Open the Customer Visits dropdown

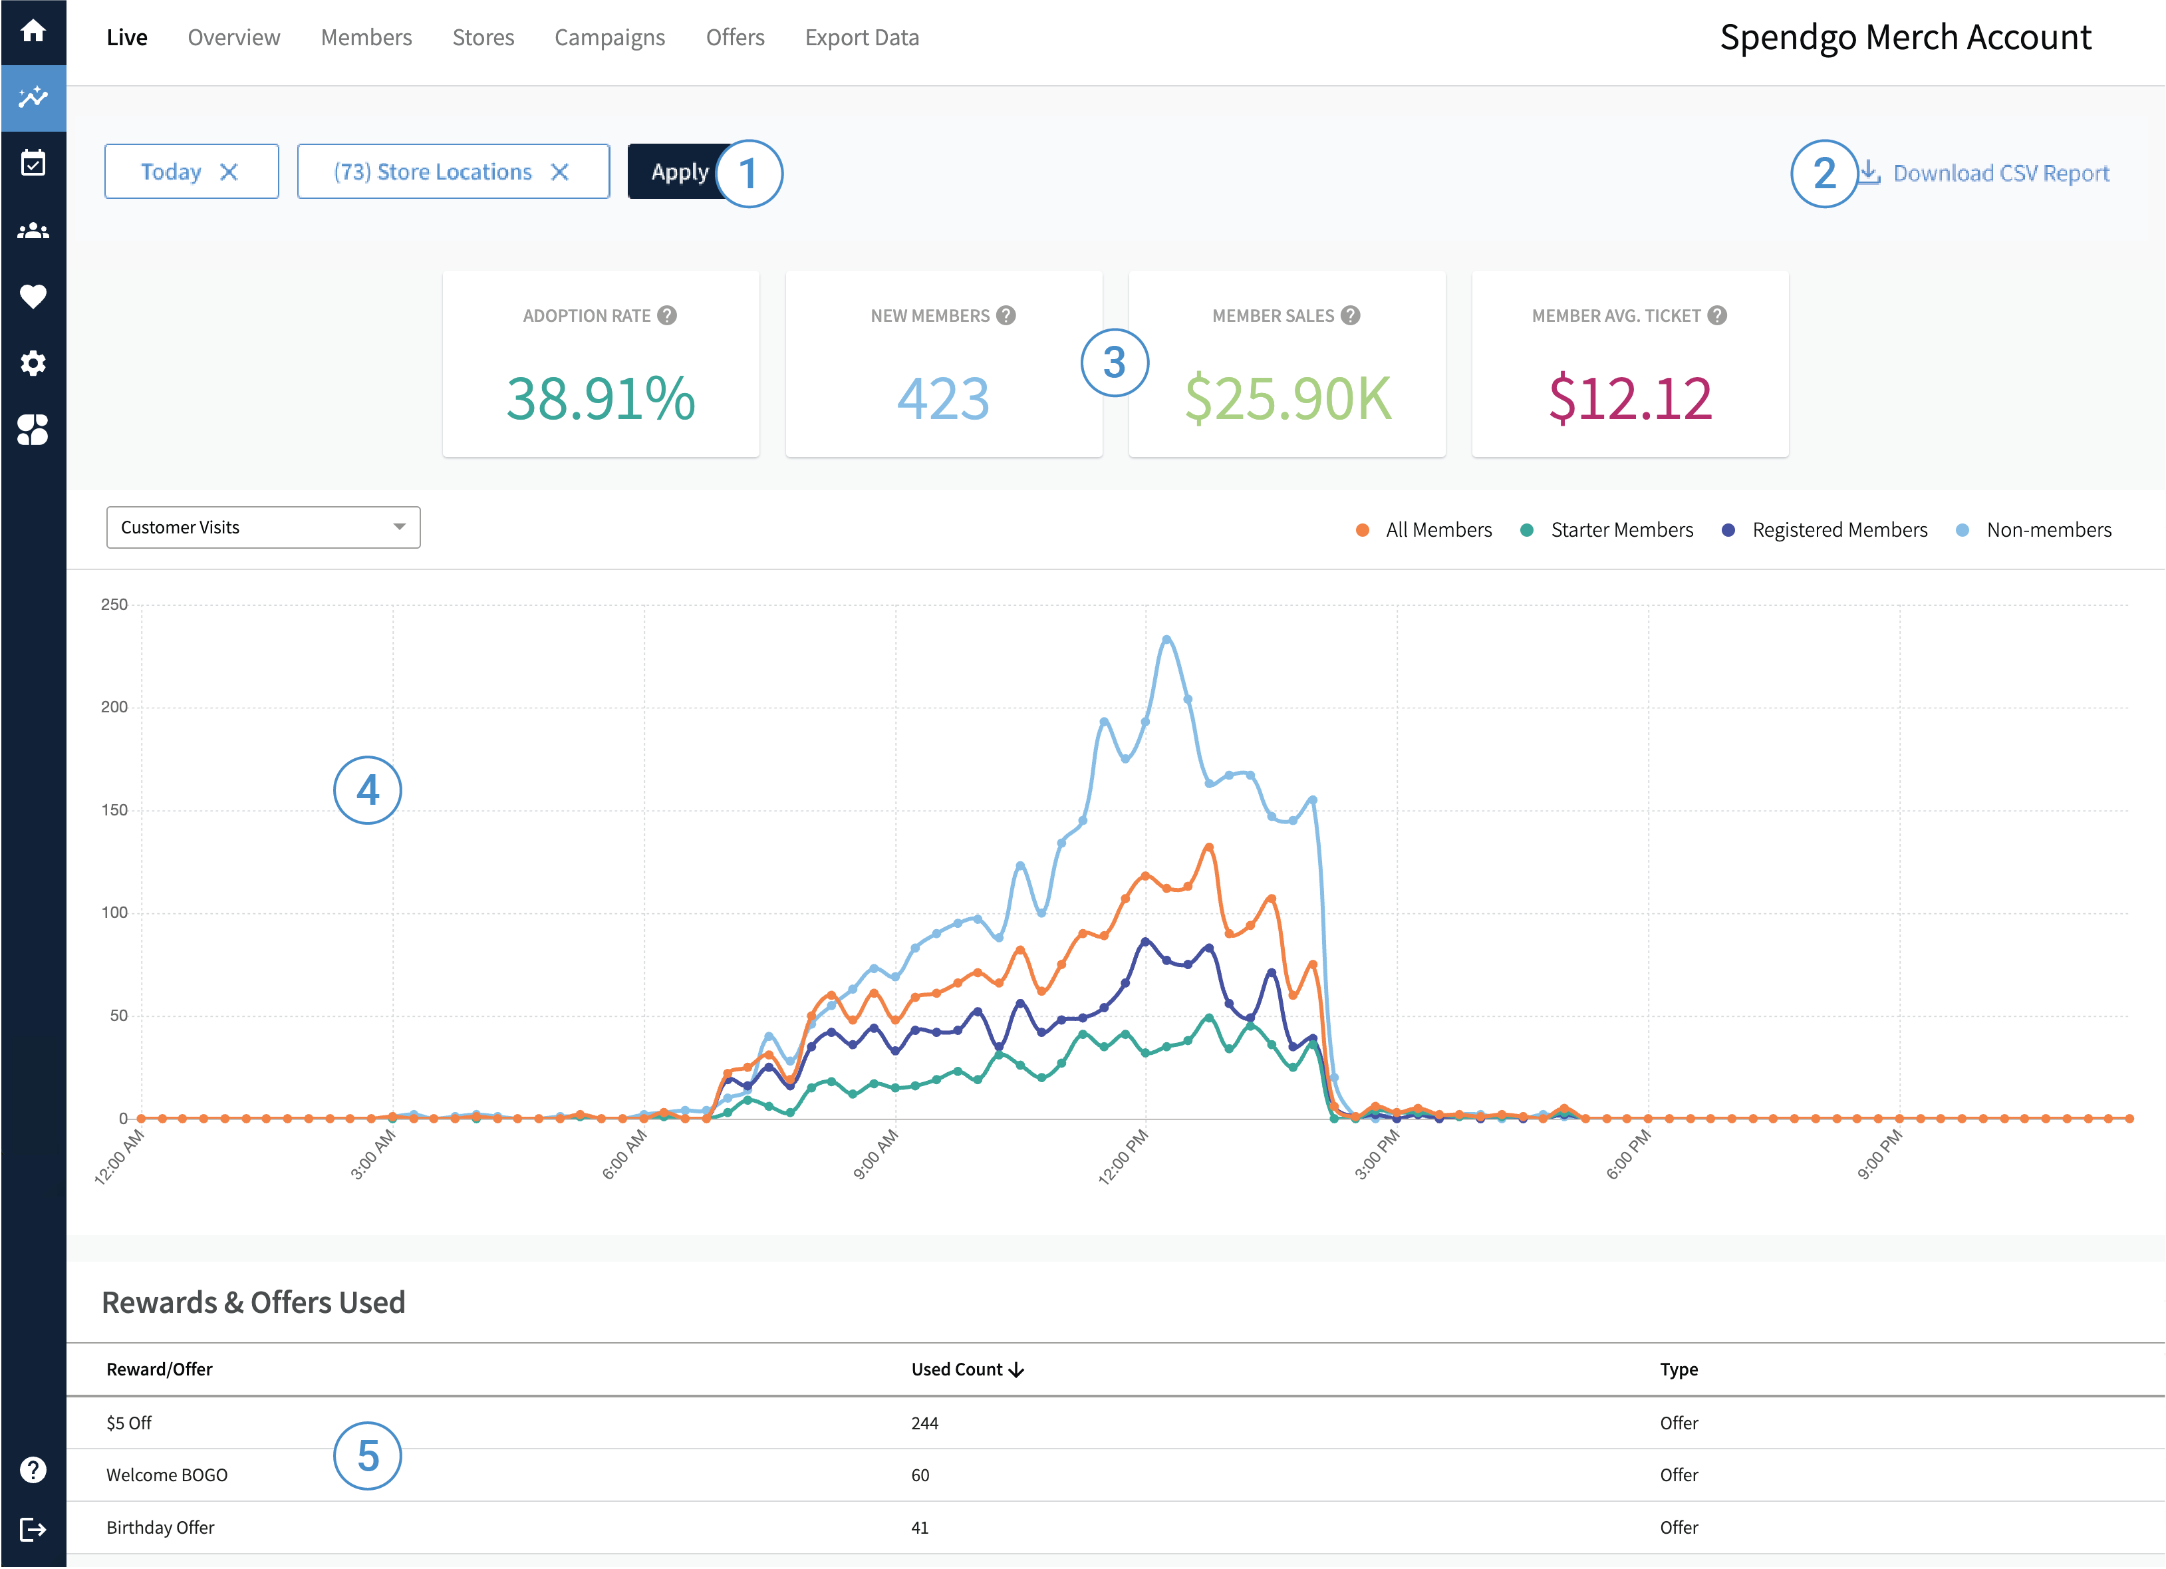(263, 526)
